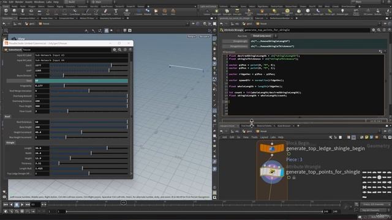Open network editor Layout menu
This screenshot has height=220, width=392.
264,137
